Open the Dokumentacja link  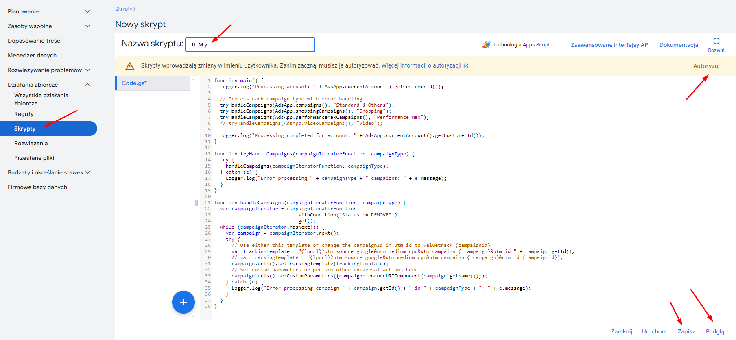coord(679,45)
